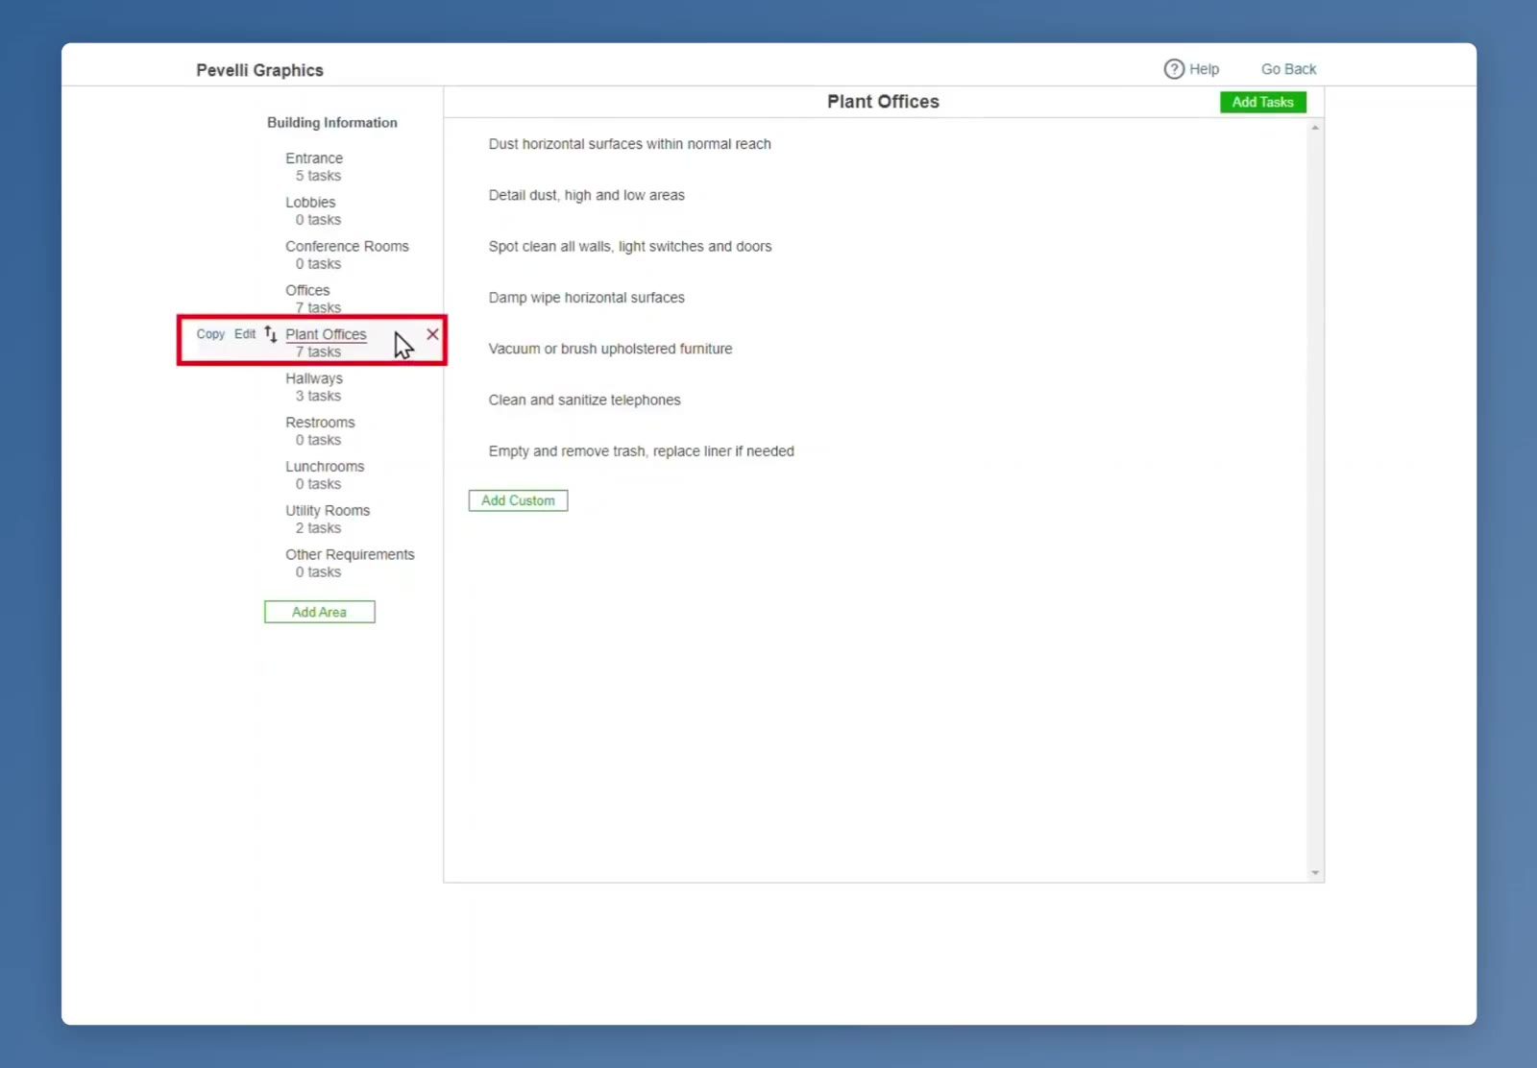Viewport: 1537px width, 1068px height.
Task: Click task 'Detail dust, high and low areas'
Action: pos(586,195)
